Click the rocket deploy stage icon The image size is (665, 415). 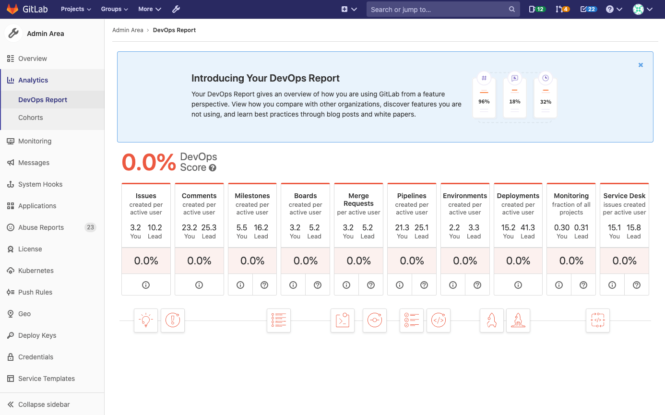(x=492, y=320)
